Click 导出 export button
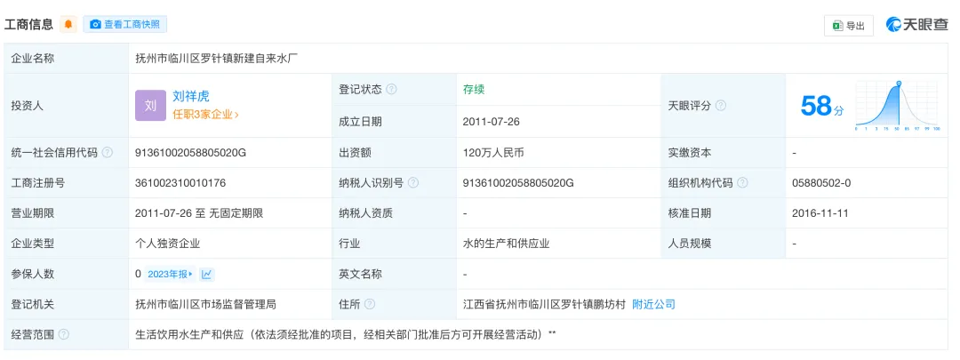Image resolution: width=960 pixels, height=360 pixels. click(x=849, y=26)
